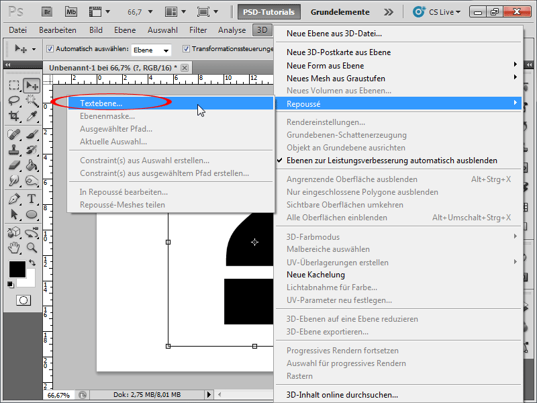Select the History Brush tool
Screen dimensions: 537x403
coord(32,150)
